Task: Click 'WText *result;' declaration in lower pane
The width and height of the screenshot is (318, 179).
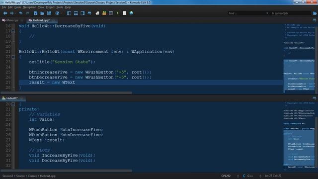Action: tap(47, 140)
